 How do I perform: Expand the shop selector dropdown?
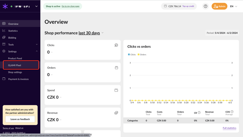point(36,6)
